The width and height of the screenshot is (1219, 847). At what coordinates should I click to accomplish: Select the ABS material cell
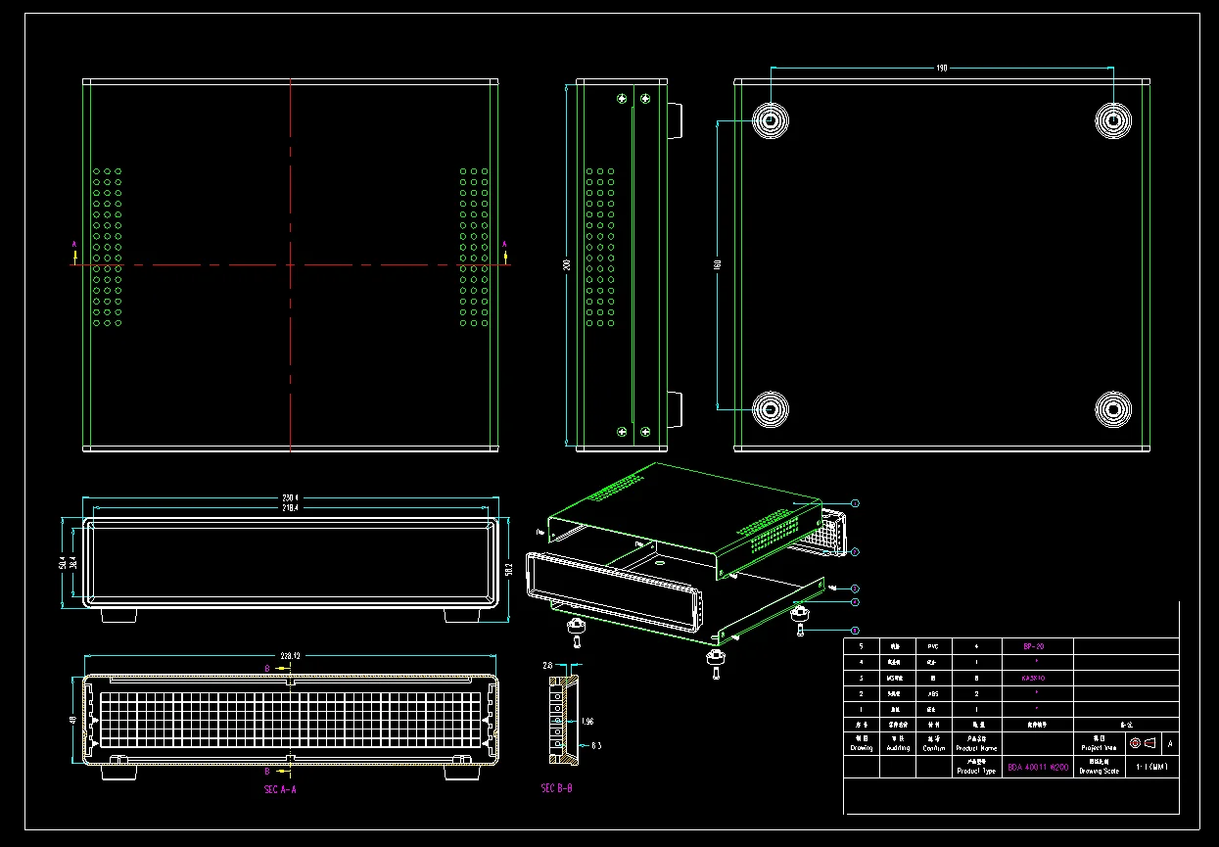[x=932, y=693]
